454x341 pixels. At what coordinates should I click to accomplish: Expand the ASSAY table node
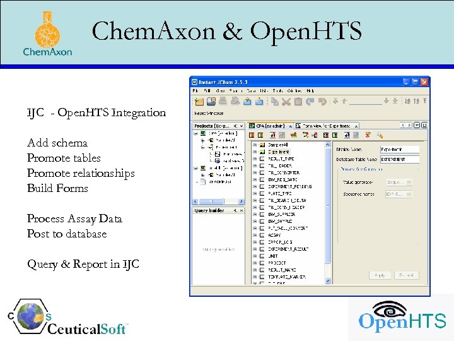pyautogui.click(x=255, y=235)
